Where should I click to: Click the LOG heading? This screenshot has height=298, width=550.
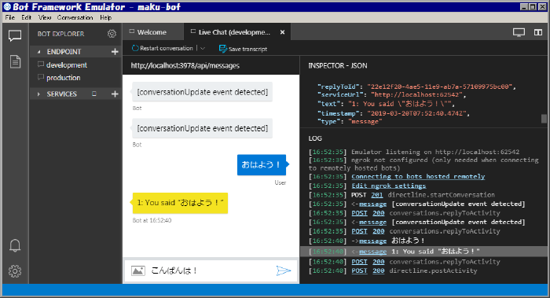[x=315, y=138]
